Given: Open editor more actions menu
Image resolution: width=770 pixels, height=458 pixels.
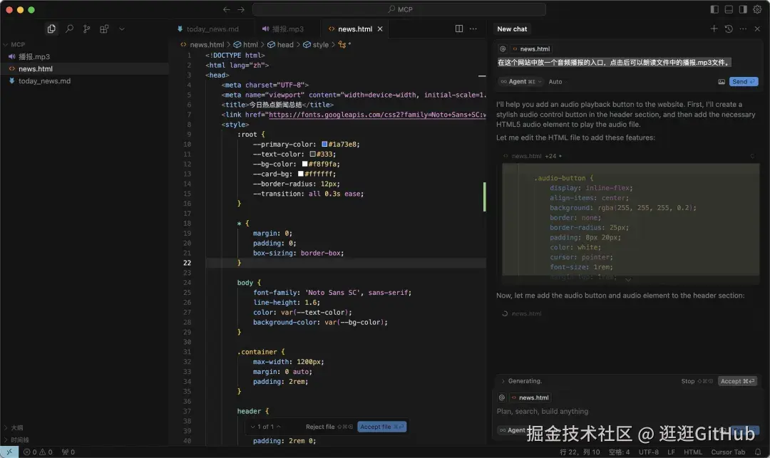Looking at the screenshot, I should (473, 29).
